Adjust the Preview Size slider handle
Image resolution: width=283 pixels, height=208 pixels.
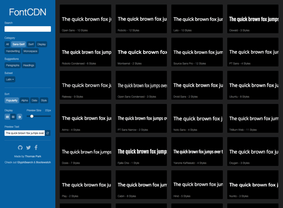click(x=32, y=116)
